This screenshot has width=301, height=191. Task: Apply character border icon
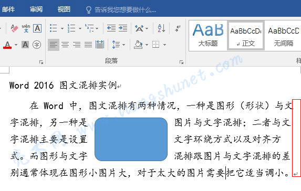pyautogui.click(x=37, y=28)
